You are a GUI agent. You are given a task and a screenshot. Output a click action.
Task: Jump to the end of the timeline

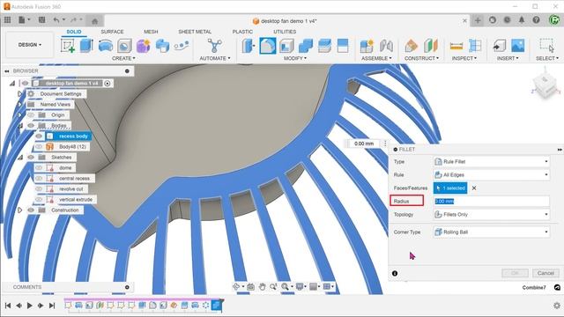(x=52, y=306)
